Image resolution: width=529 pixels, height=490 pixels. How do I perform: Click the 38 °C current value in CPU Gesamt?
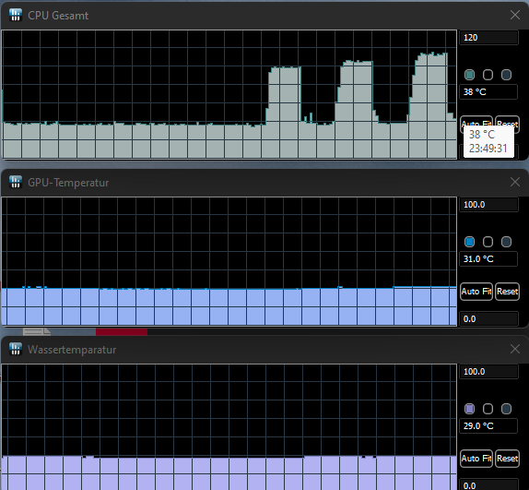pos(488,92)
